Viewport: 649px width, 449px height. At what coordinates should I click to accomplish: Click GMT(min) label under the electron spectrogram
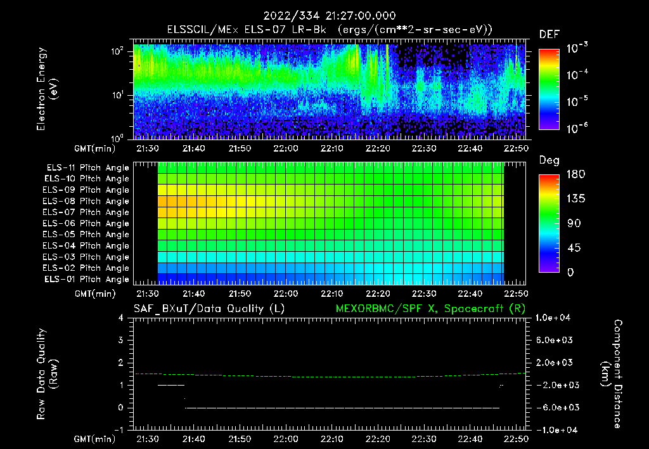(95, 148)
